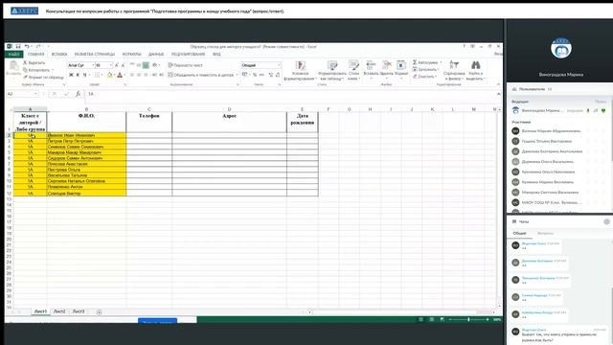Switch to the Вставка ribbon tab

click(x=59, y=55)
